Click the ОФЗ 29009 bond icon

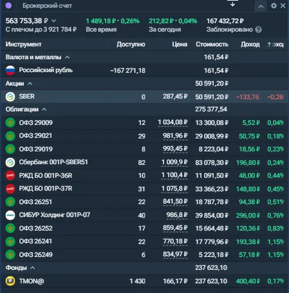(10, 123)
